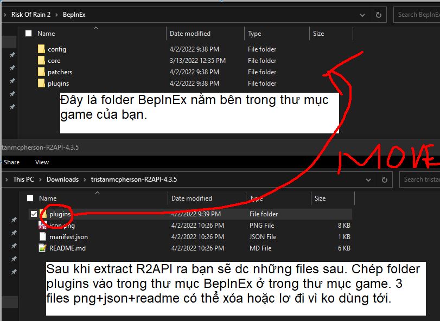Open the upper address bar history dropdown
440x321 pixels.
362,15
